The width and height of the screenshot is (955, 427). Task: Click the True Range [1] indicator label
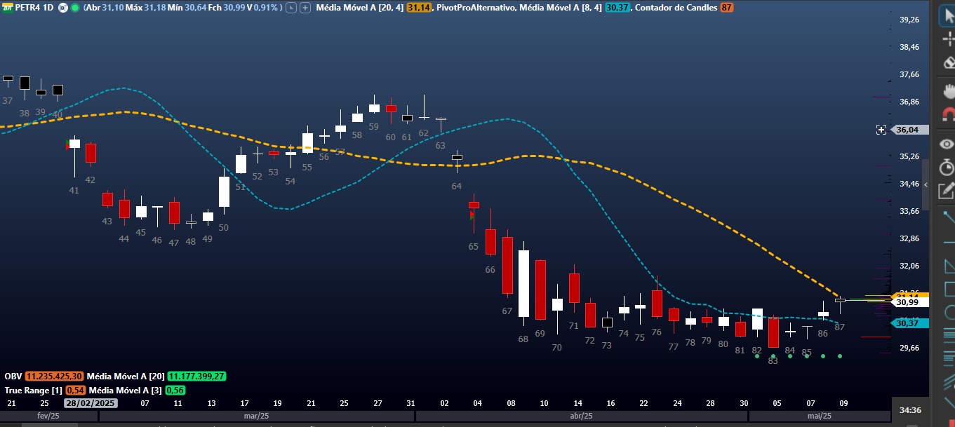33,390
